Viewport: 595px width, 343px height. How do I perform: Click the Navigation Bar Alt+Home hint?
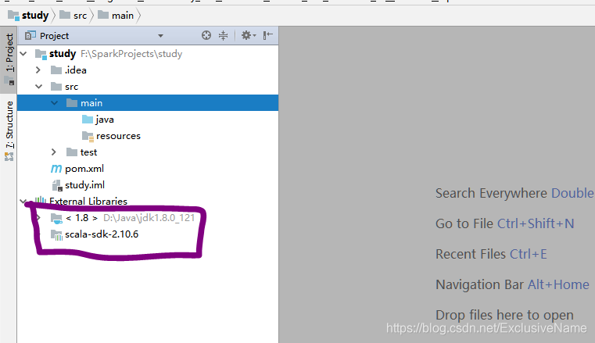[x=512, y=284]
